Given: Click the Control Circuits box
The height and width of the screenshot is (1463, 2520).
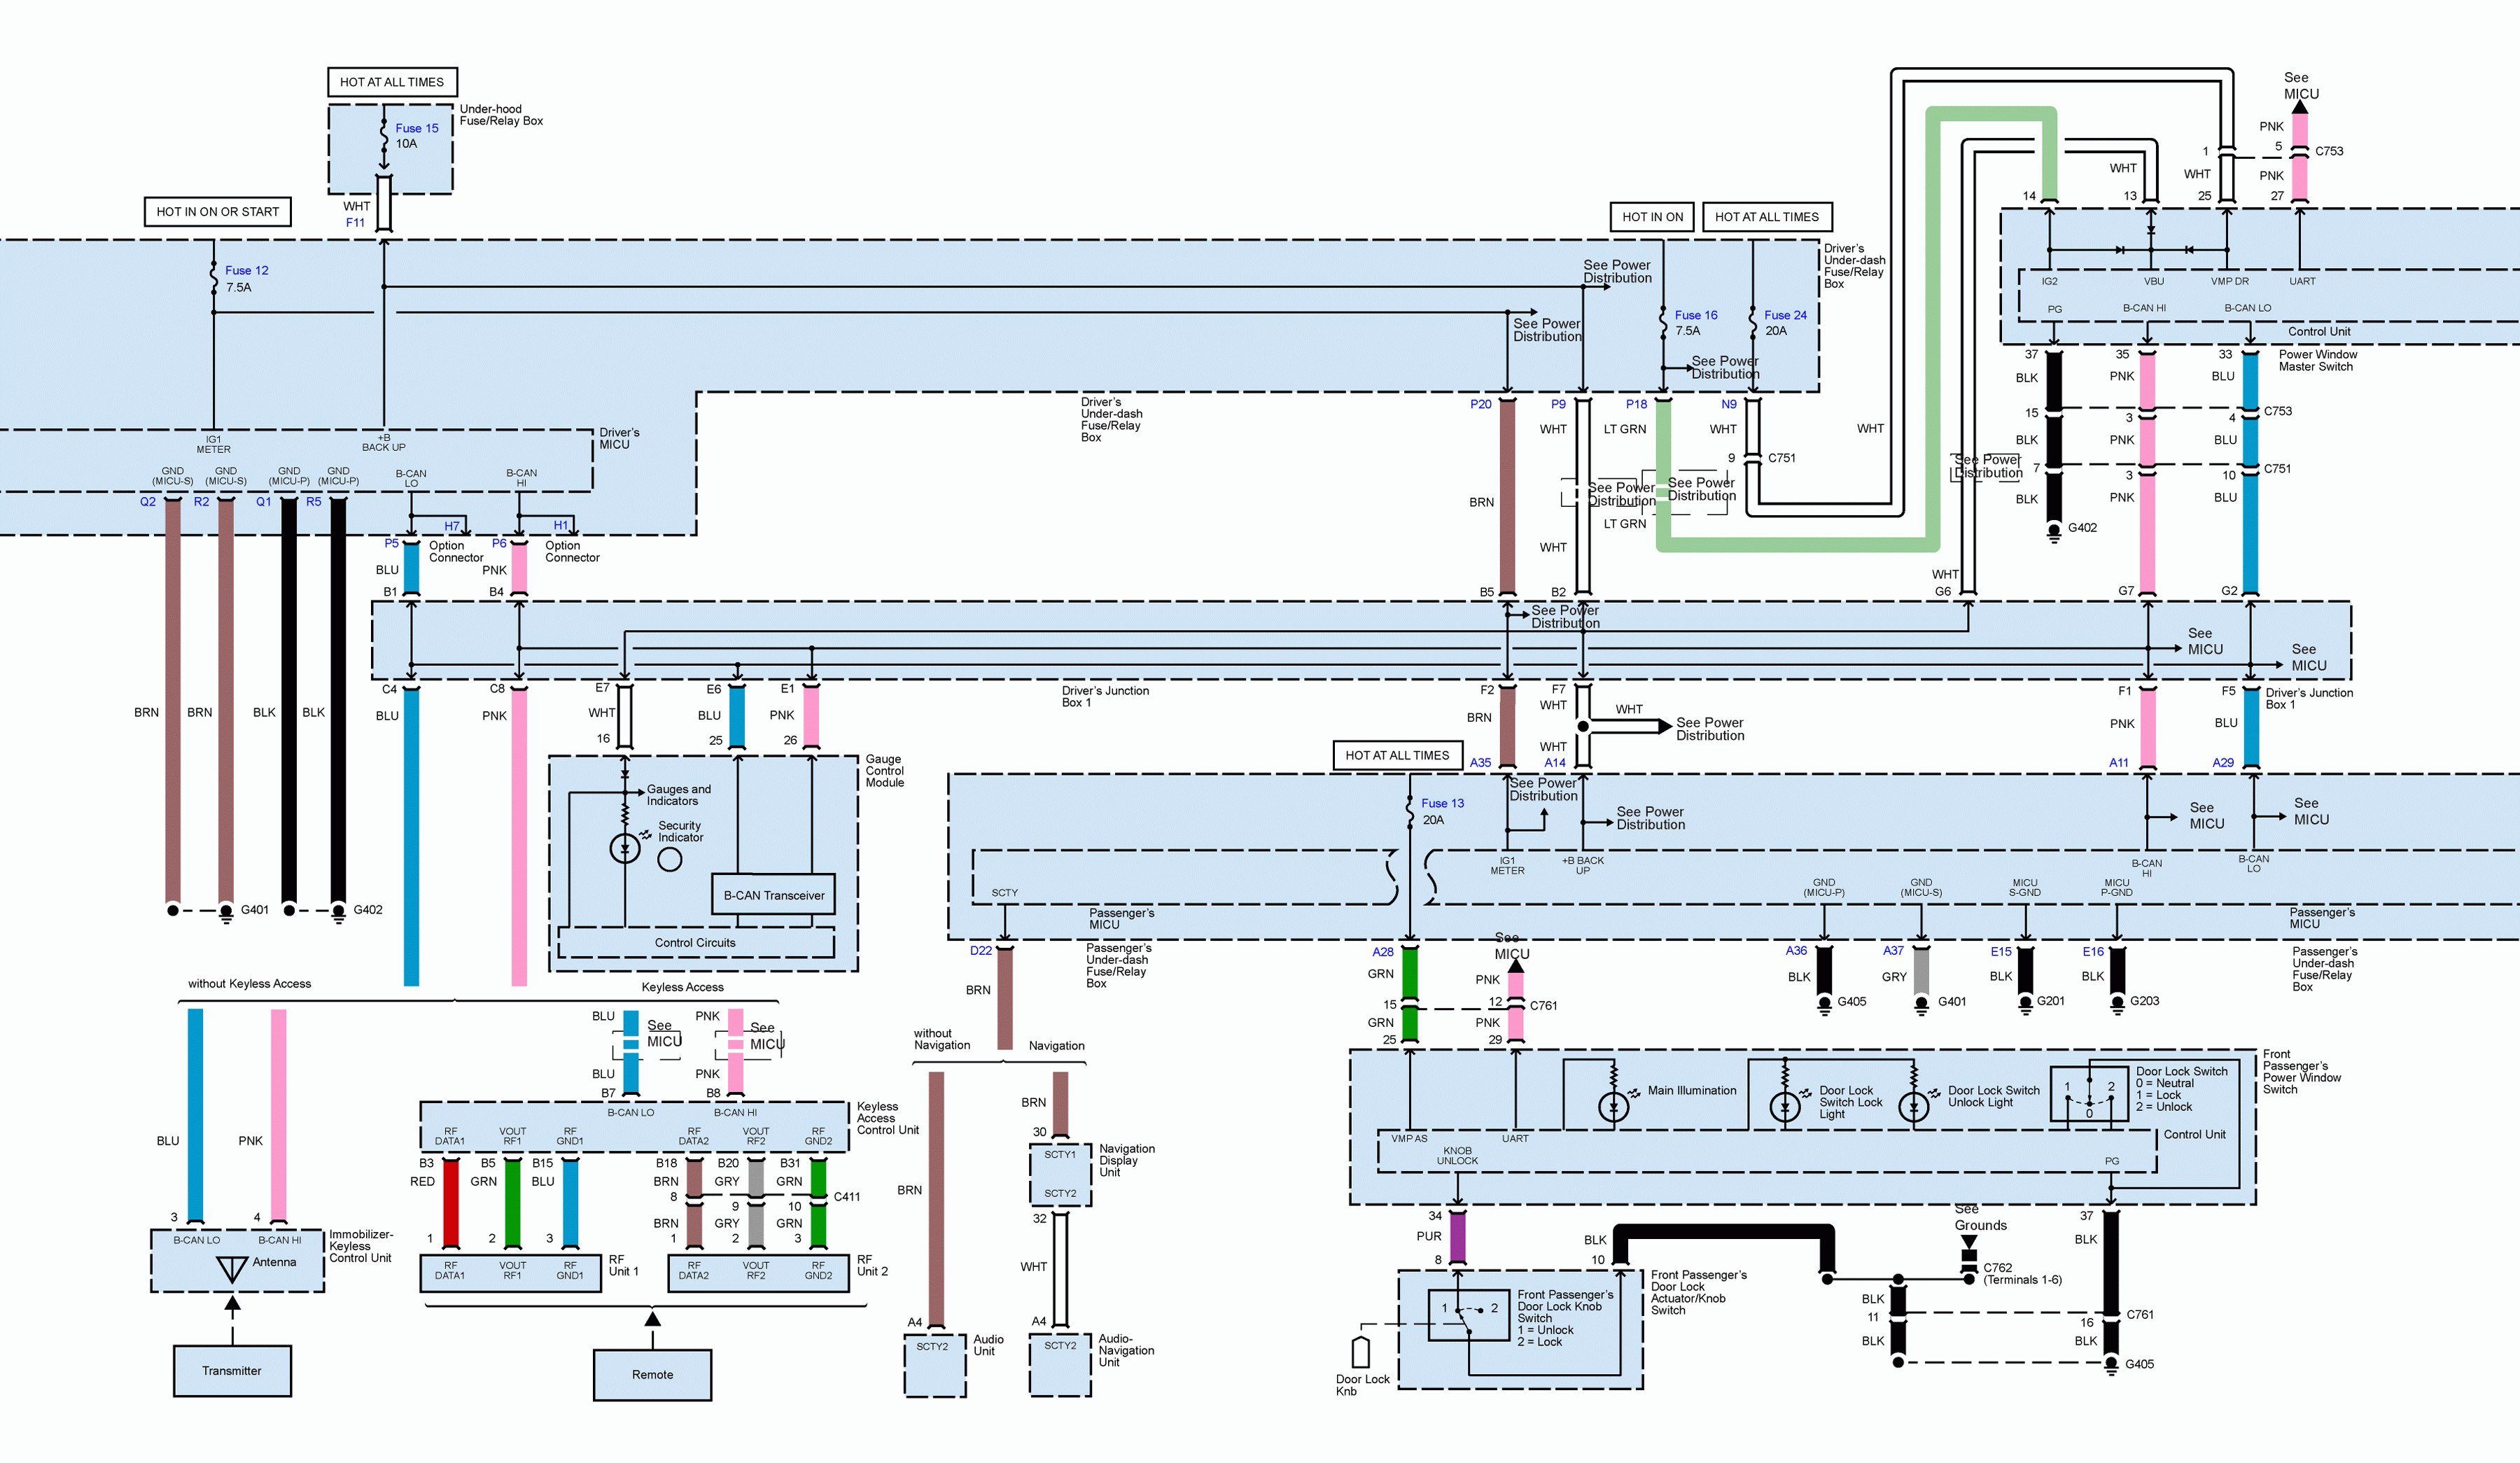Looking at the screenshot, I should tap(695, 942).
